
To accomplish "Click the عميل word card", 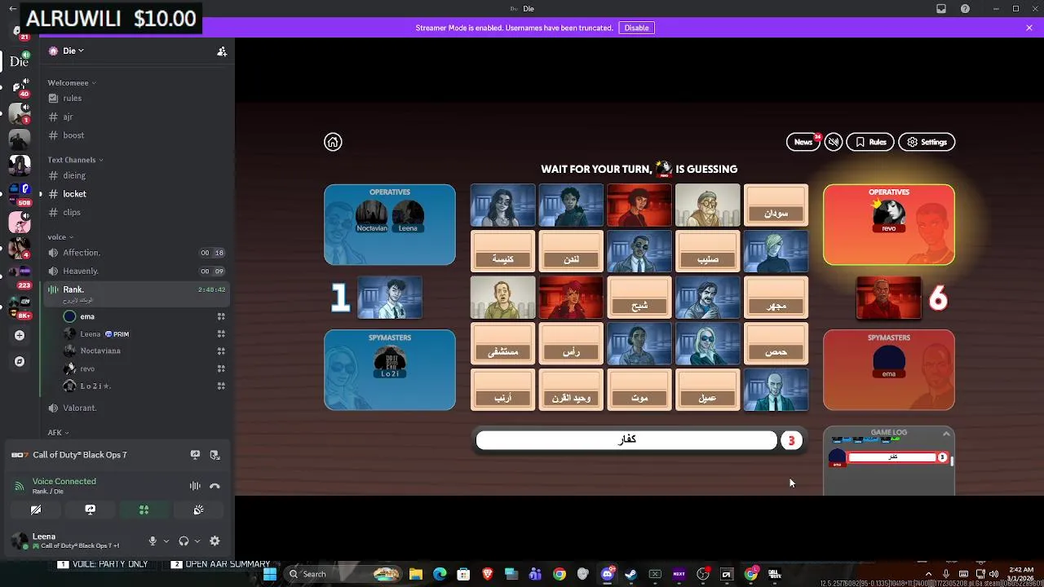I will (707, 390).
